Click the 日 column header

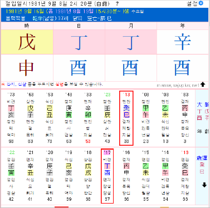(79, 26)
